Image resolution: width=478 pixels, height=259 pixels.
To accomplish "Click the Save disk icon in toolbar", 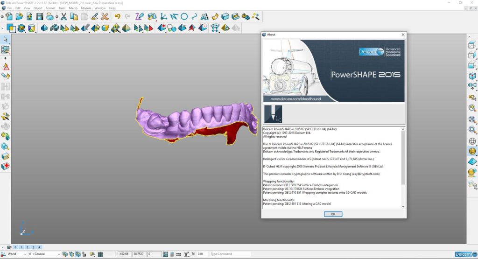I will [x=40, y=17].
